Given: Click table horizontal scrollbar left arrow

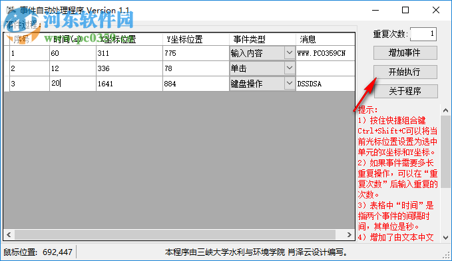Looking at the screenshot, I should [9, 234].
